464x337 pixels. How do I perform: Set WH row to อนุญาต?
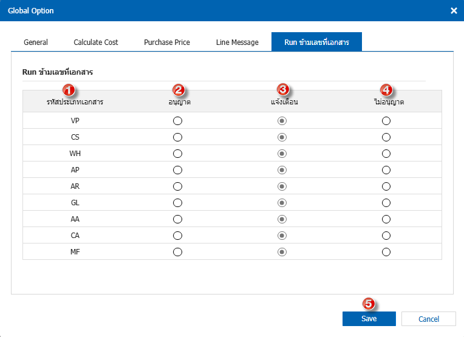coord(177,154)
